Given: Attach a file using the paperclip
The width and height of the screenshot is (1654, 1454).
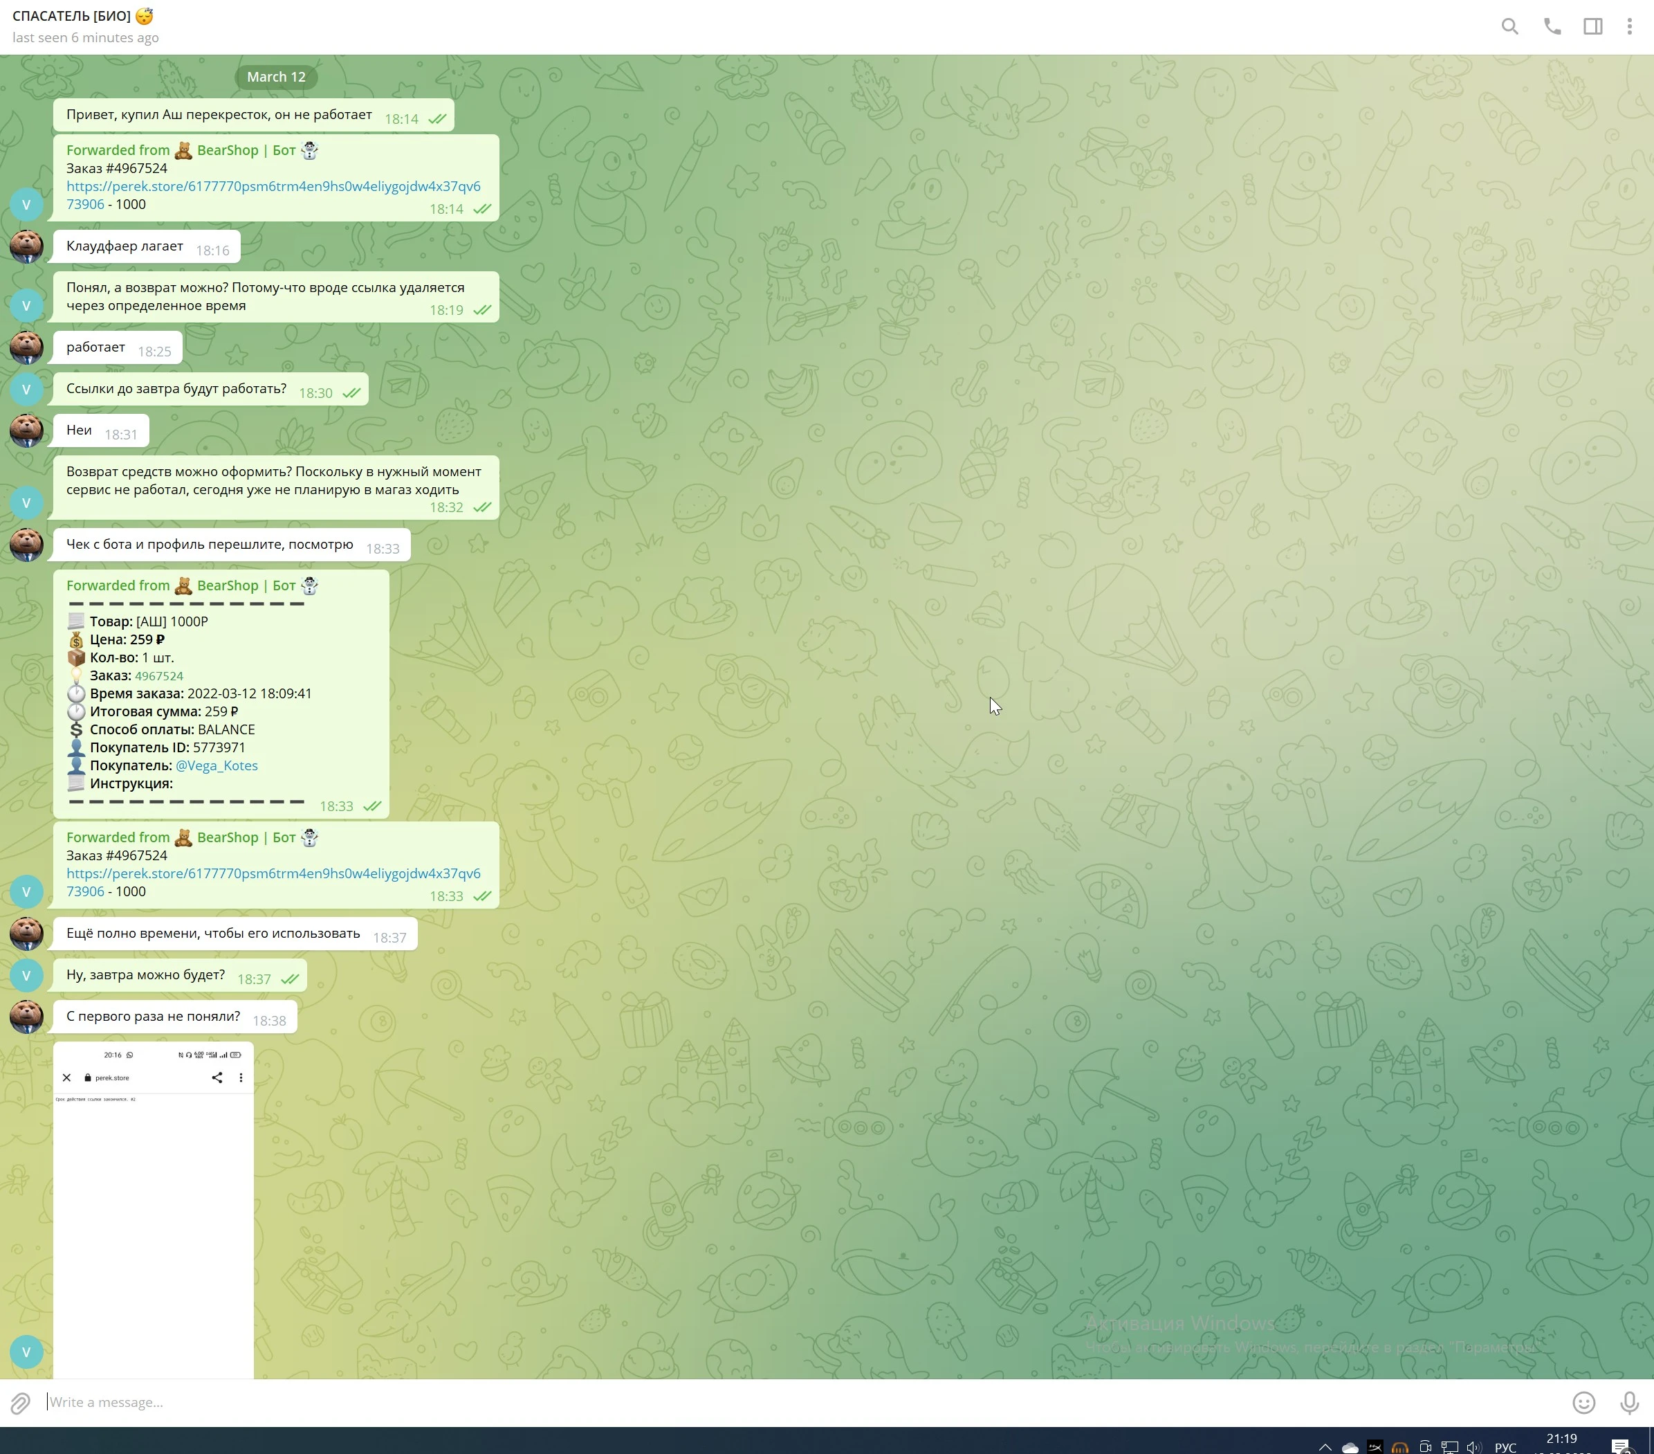Looking at the screenshot, I should click(x=20, y=1402).
